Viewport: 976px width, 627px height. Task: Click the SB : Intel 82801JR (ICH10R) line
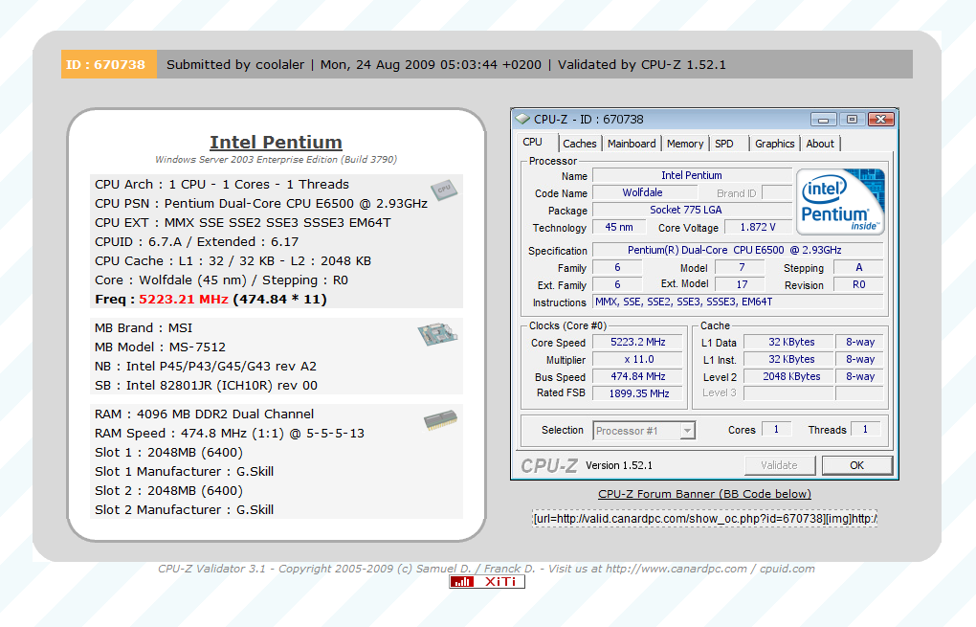pyautogui.click(x=206, y=386)
